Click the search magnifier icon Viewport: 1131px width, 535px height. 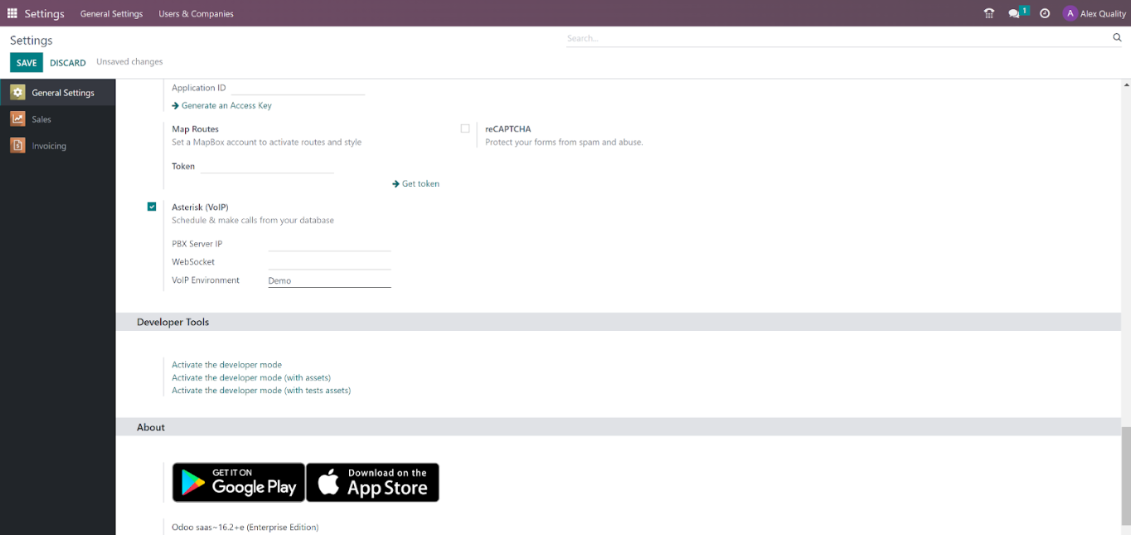coord(1117,38)
